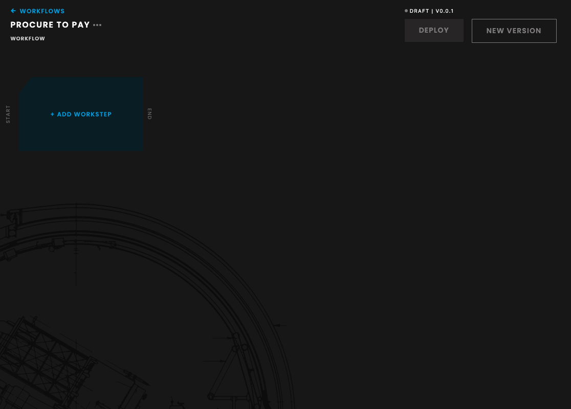
Task: Click the angled top-left corner of workstep card
Action: coord(25,85)
